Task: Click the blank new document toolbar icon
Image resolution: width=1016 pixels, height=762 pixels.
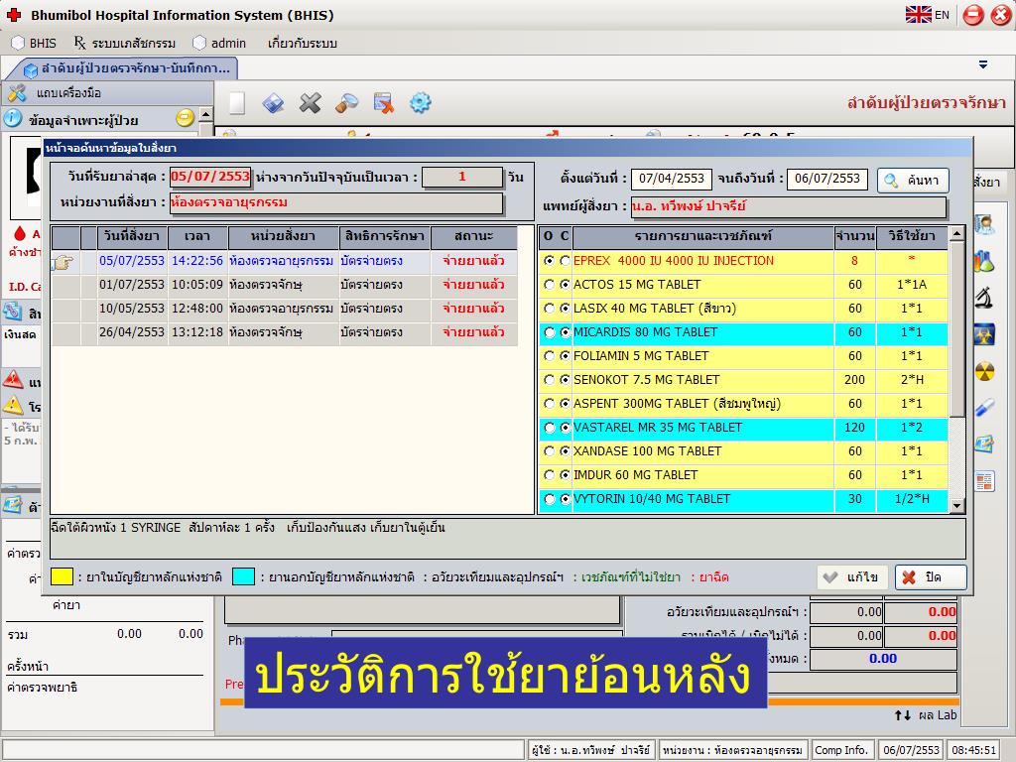Action: [237, 103]
